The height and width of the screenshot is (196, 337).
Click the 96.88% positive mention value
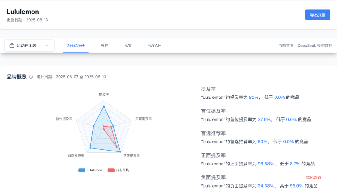[x=266, y=164]
